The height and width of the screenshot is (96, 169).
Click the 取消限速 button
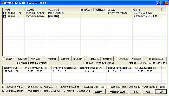65,59
